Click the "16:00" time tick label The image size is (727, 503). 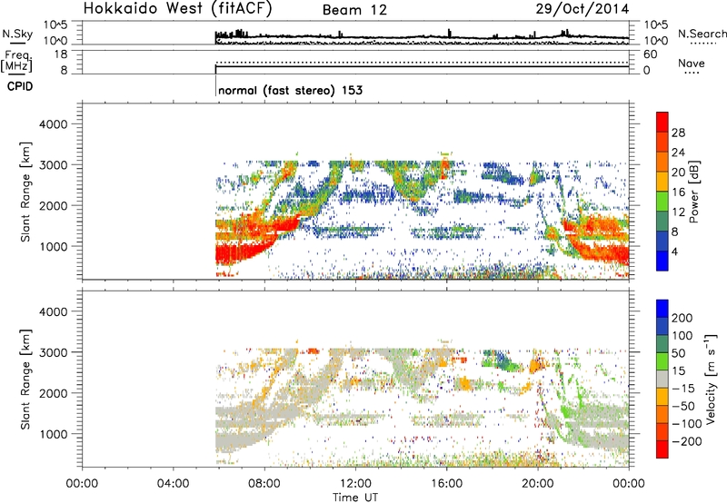(x=446, y=484)
